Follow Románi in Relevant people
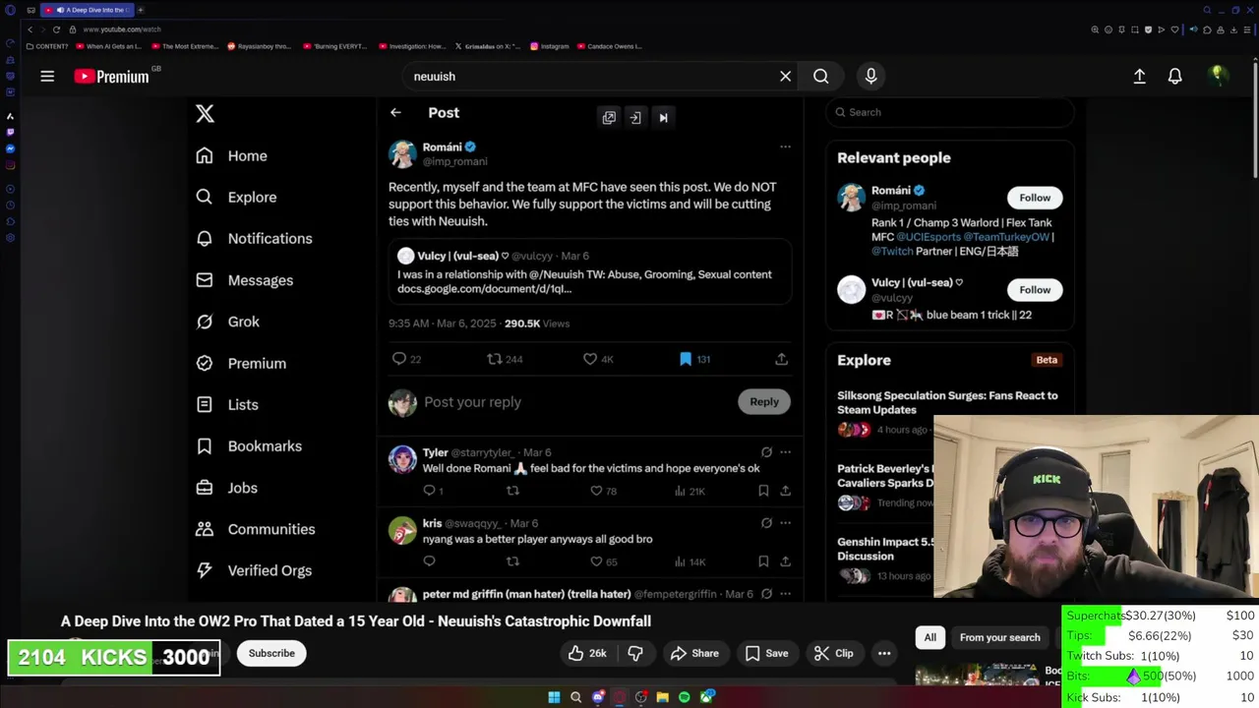 (1035, 198)
